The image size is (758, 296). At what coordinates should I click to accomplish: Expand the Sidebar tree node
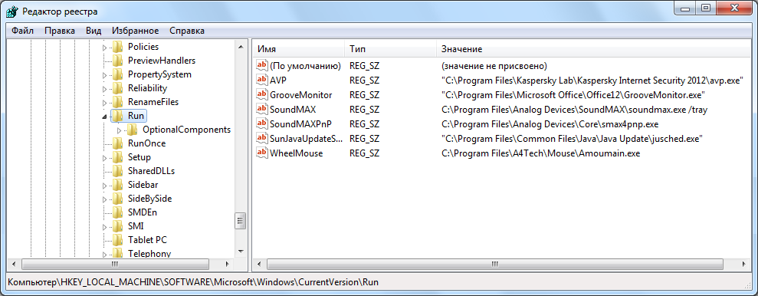[x=105, y=186]
